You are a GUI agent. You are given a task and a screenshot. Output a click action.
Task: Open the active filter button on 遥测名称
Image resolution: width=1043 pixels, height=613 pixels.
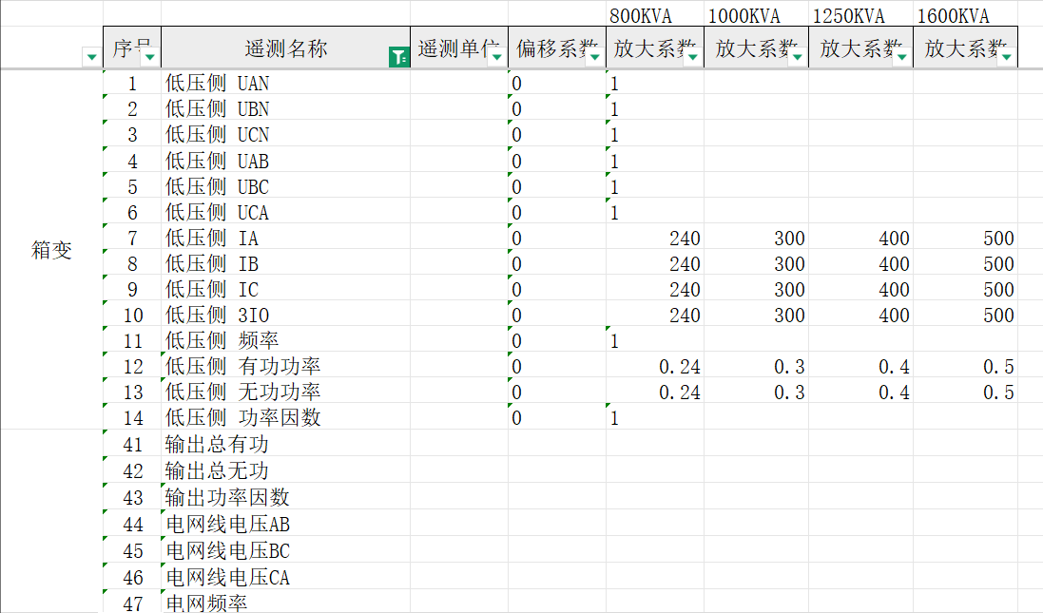tap(398, 57)
